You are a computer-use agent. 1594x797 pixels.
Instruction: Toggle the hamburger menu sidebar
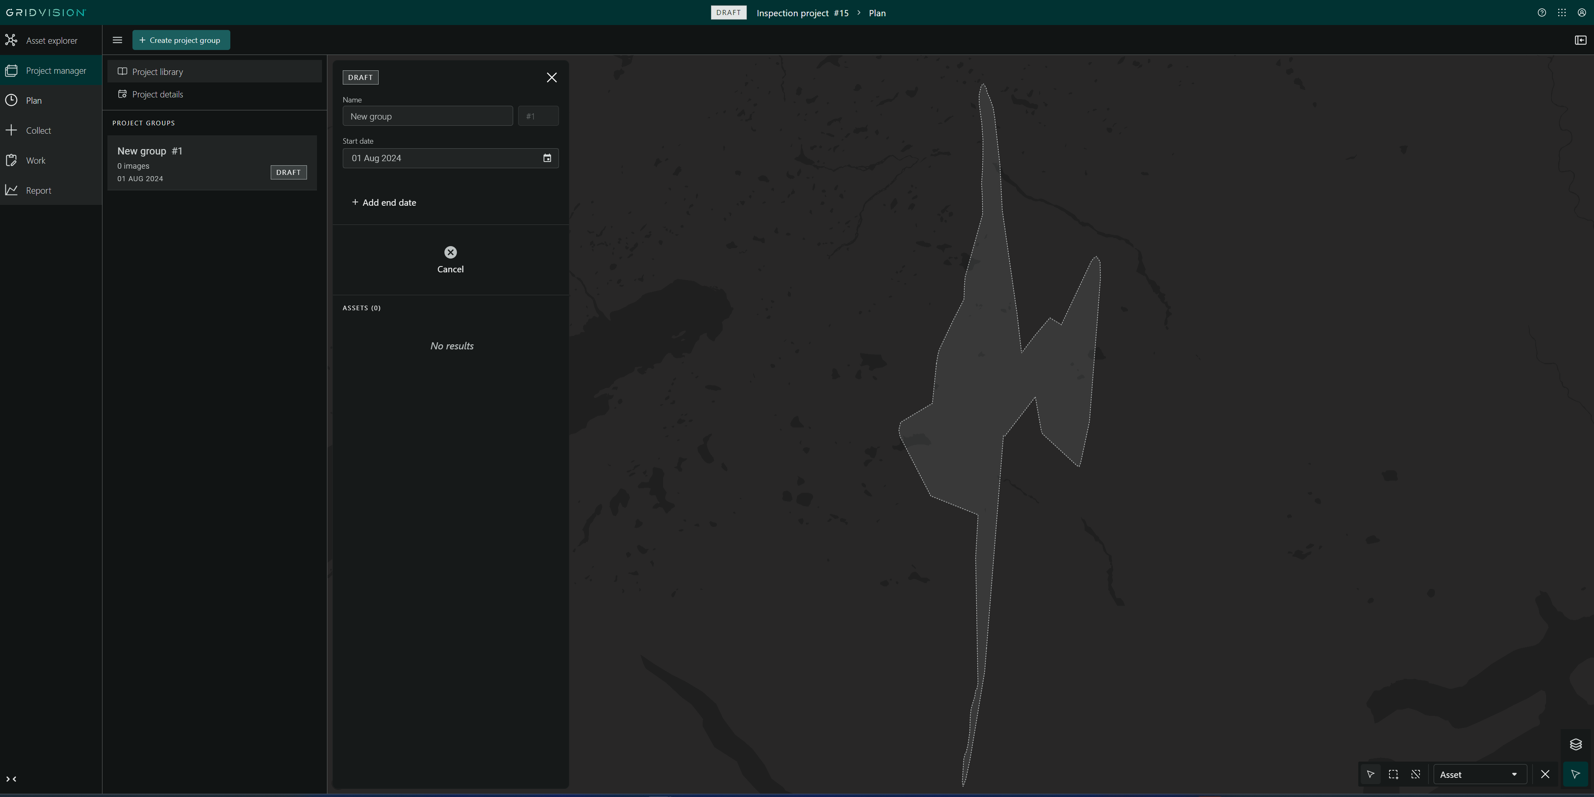pyautogui.click(x=117, y=40)
